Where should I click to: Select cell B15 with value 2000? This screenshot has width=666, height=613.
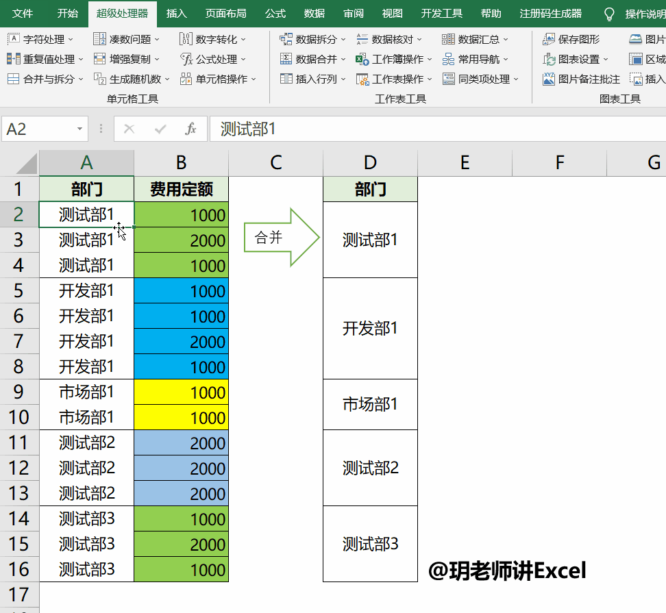coord(182,545)
